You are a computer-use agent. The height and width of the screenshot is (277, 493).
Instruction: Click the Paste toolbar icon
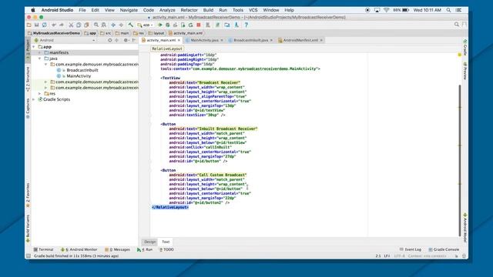pyautogui.click(x=86, y=25)
